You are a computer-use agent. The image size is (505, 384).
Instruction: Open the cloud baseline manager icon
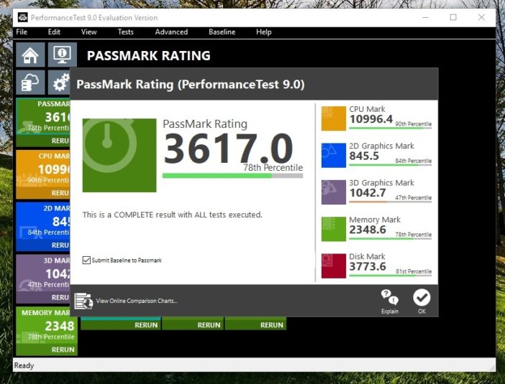[x=30, y=82]
